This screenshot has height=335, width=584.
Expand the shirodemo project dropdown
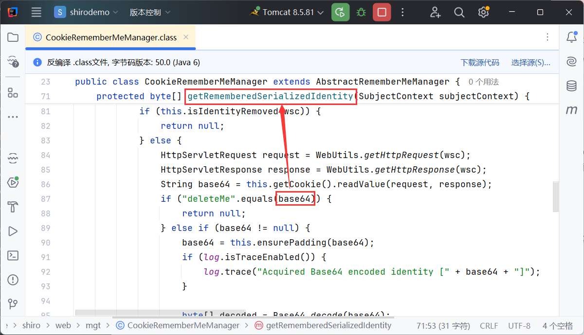click(x=88, y=12)
